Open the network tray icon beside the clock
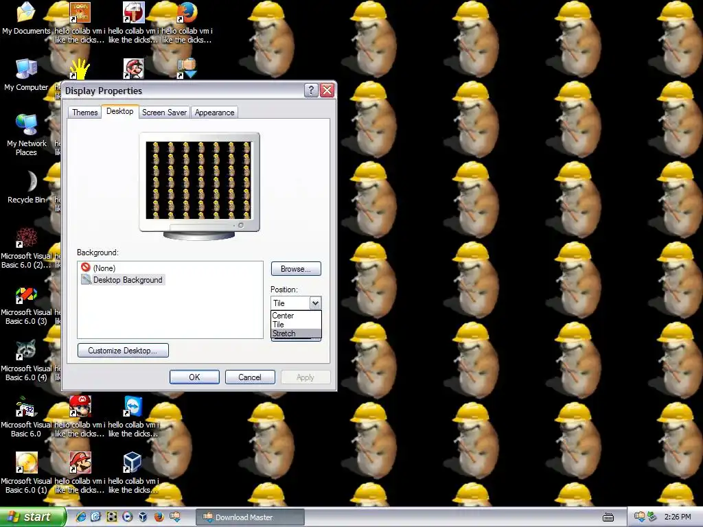This screenshot has width=703, height=527. coord(652,517)
